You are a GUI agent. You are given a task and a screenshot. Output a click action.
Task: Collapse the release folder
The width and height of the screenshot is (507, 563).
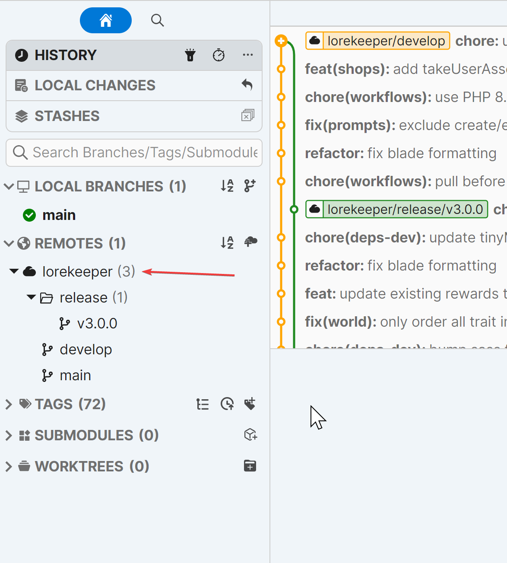tap(31, 297)
